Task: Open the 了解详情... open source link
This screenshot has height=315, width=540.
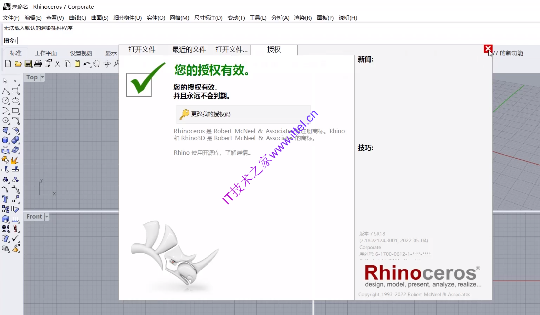Action: [238, 153]
